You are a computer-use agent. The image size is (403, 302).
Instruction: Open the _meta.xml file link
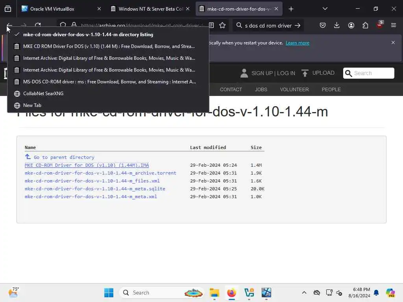91,197
